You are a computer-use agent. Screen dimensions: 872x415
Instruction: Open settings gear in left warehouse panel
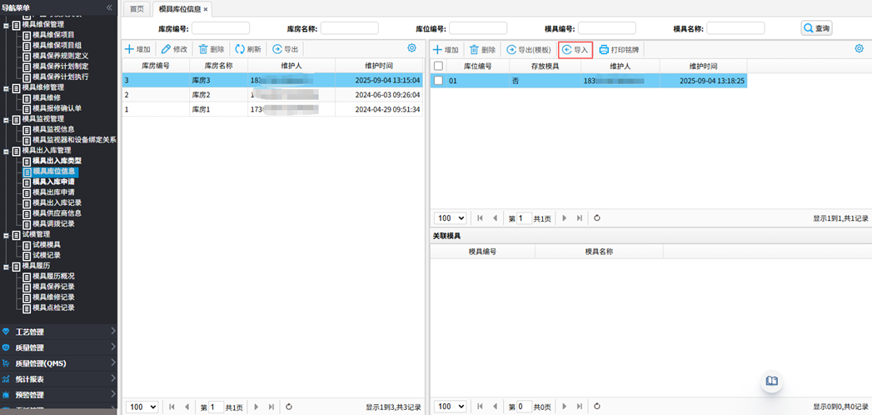click(x=411, y=49)
